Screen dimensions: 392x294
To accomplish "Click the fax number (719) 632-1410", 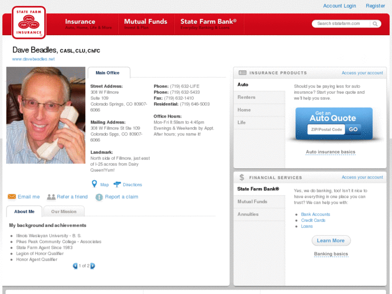I will (x=179, y=98).
